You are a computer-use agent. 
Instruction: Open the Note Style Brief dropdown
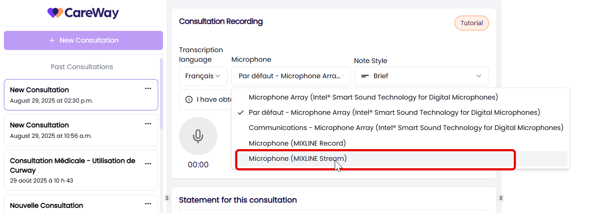pos(421,76)
